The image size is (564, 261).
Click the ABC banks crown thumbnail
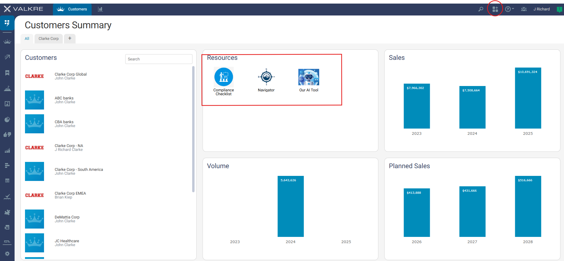click(35, 100)
